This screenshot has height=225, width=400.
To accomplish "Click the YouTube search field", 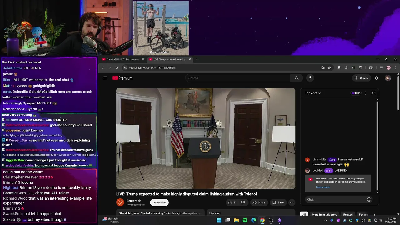I will [x=238, y=78].
